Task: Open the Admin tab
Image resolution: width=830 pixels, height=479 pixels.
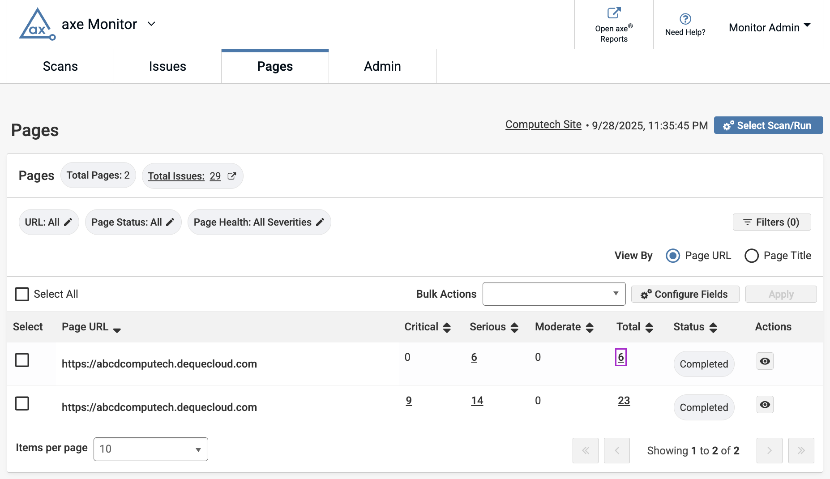Action: pyautogui.click(x=382, y=66)
